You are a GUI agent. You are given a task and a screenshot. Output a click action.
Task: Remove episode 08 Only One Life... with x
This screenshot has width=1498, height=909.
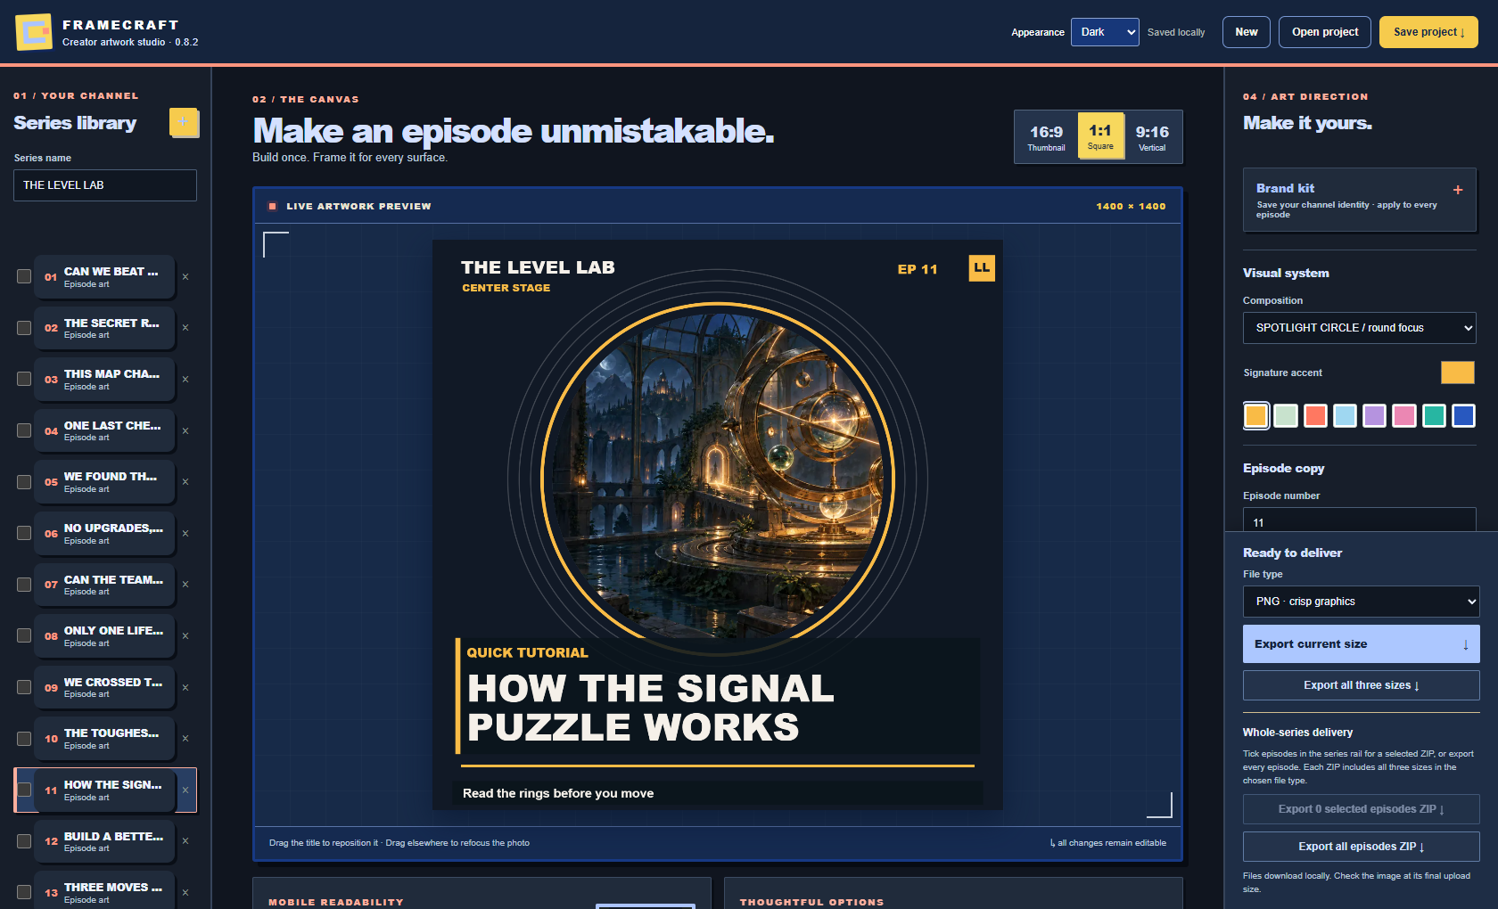click(x=185, y=636)
